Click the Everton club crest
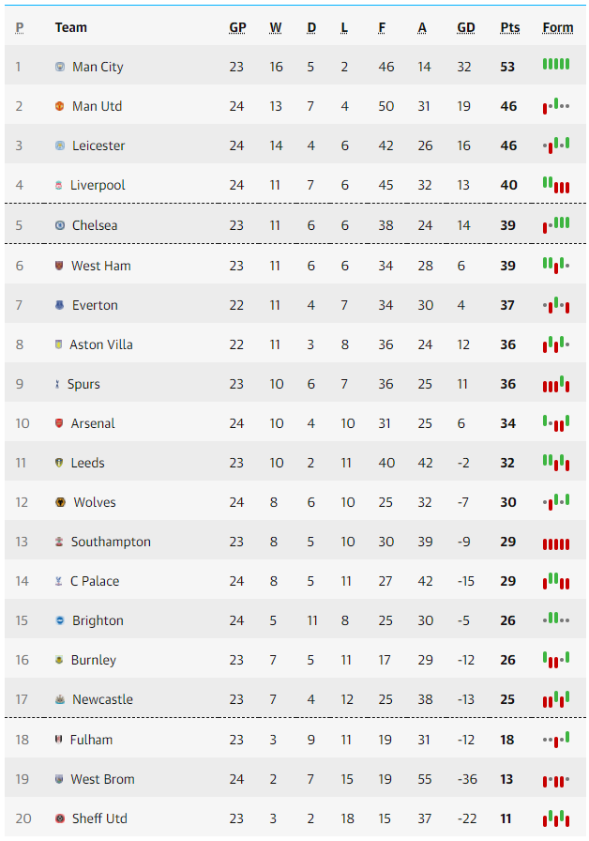The image size is (589, 841). click(x=59, y=305)
